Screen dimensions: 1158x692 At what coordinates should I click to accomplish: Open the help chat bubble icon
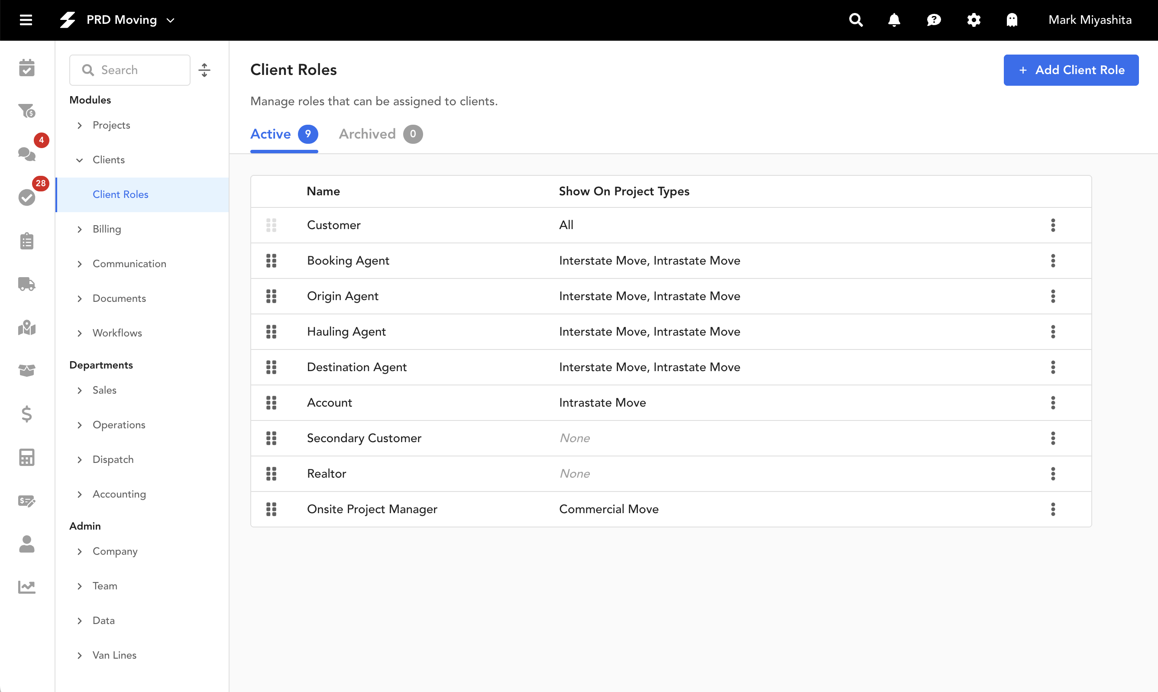point(933,20)
